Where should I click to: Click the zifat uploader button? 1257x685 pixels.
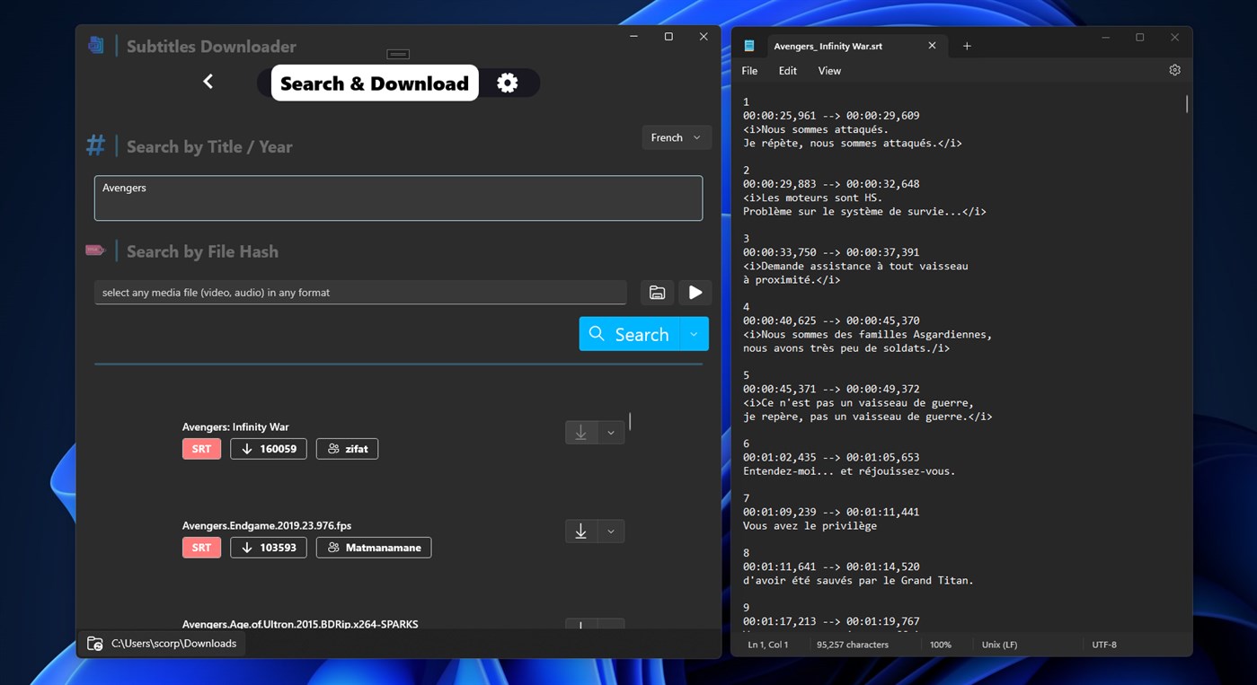coord(347,448)
